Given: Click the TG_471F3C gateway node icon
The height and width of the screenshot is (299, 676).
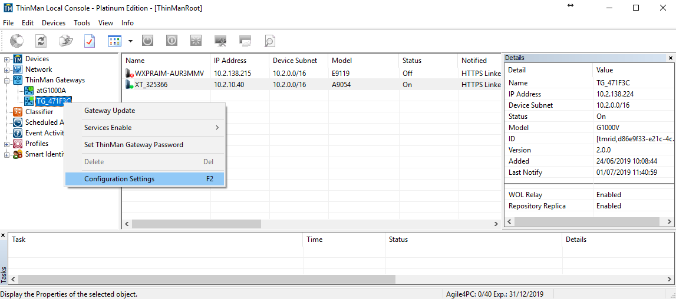Looking at the screenshot, I should coord(29,101).
